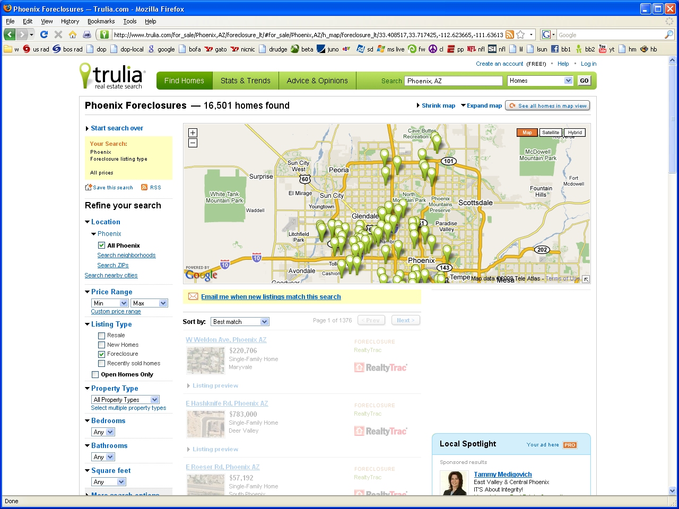Click Save this search house icon
Viewport: 679px width, 509px height.
pos(89,187)
